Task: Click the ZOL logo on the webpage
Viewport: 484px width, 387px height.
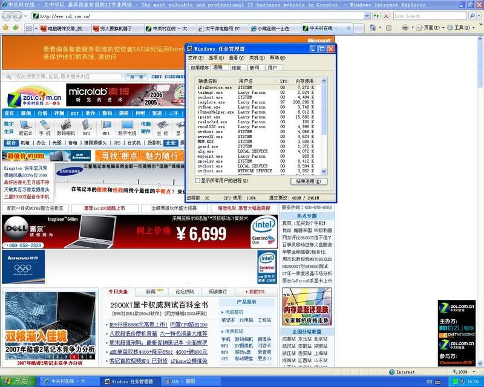Action: pos(34,97)
